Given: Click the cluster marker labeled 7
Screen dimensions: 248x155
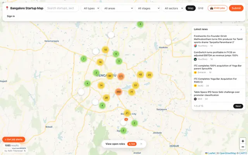Looking at the screenshot, I should [x=84, y=59].
